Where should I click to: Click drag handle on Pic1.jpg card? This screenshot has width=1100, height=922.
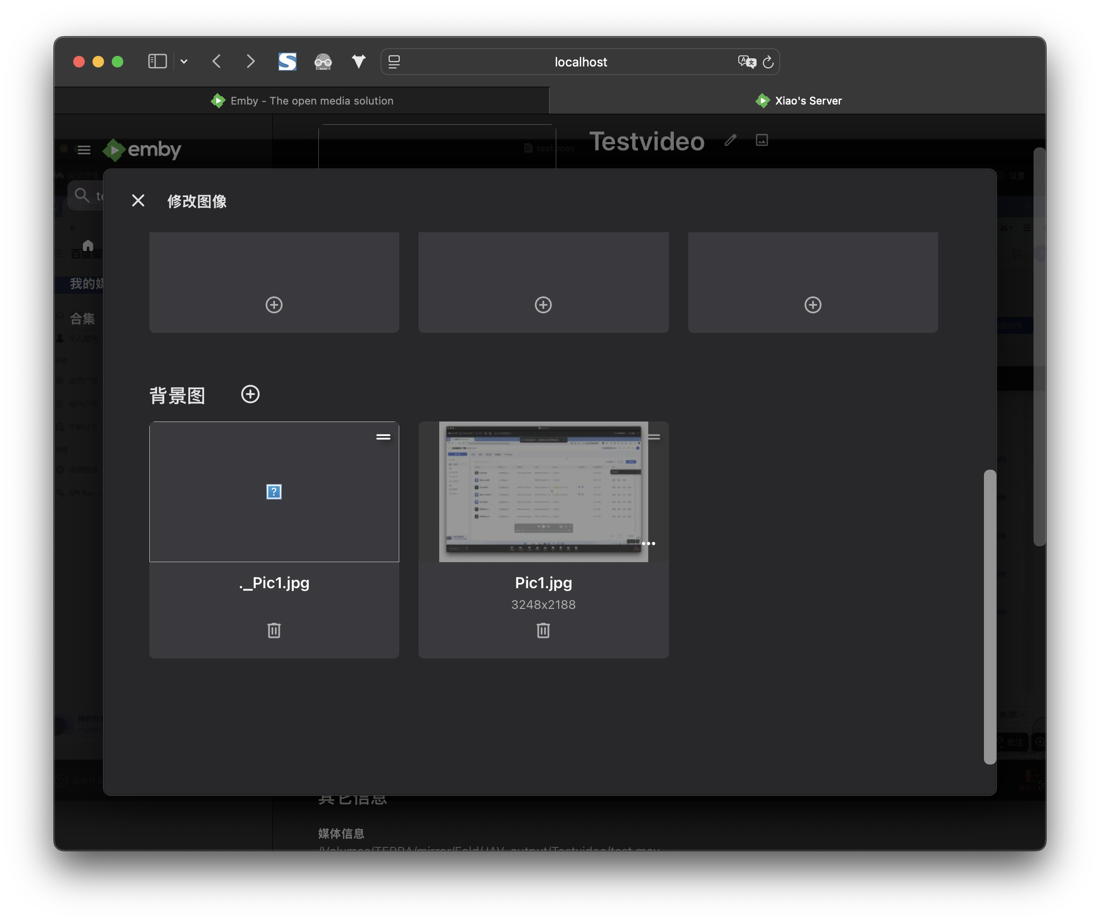point(654,437)
